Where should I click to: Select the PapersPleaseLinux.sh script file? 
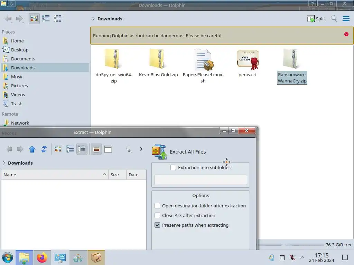(x=203, y=66)
